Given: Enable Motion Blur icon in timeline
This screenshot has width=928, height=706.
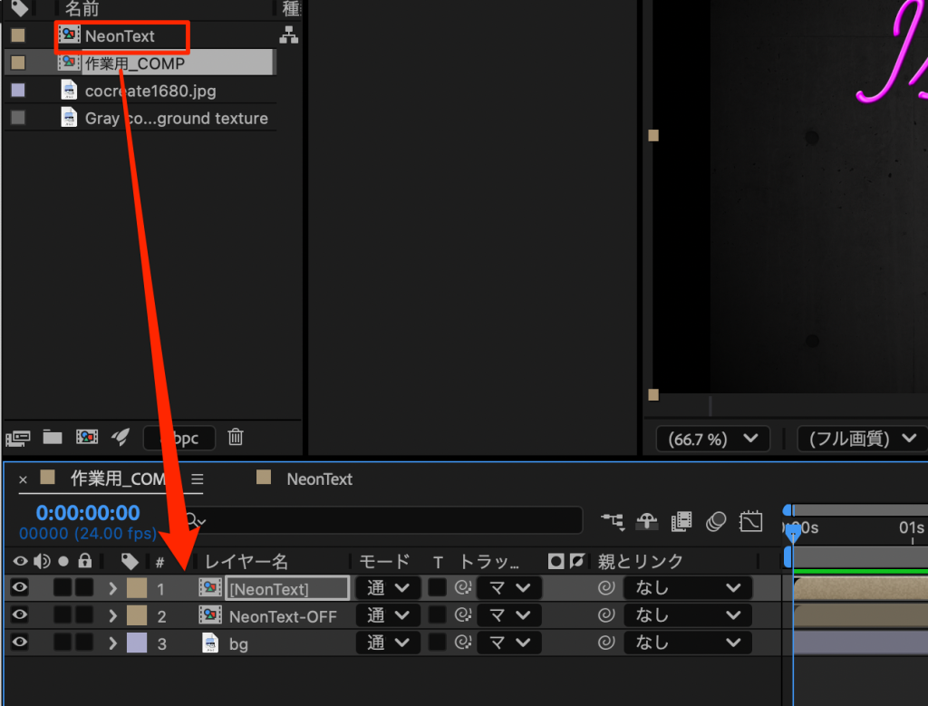Looking at the screenshot, I should [716, 521].
